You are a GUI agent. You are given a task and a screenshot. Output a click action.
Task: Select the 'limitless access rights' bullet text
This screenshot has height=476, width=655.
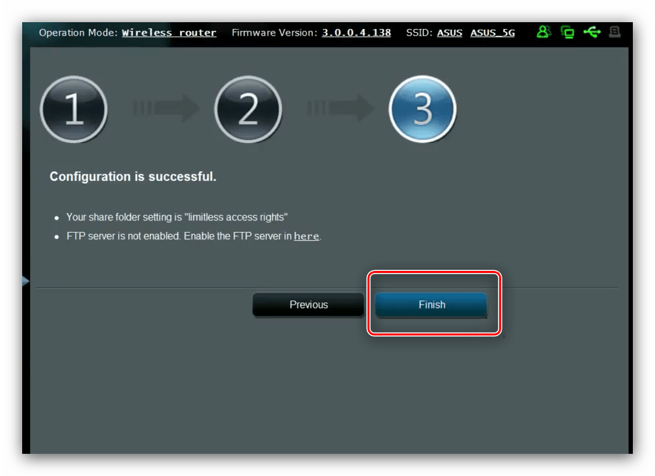(177, 217)
